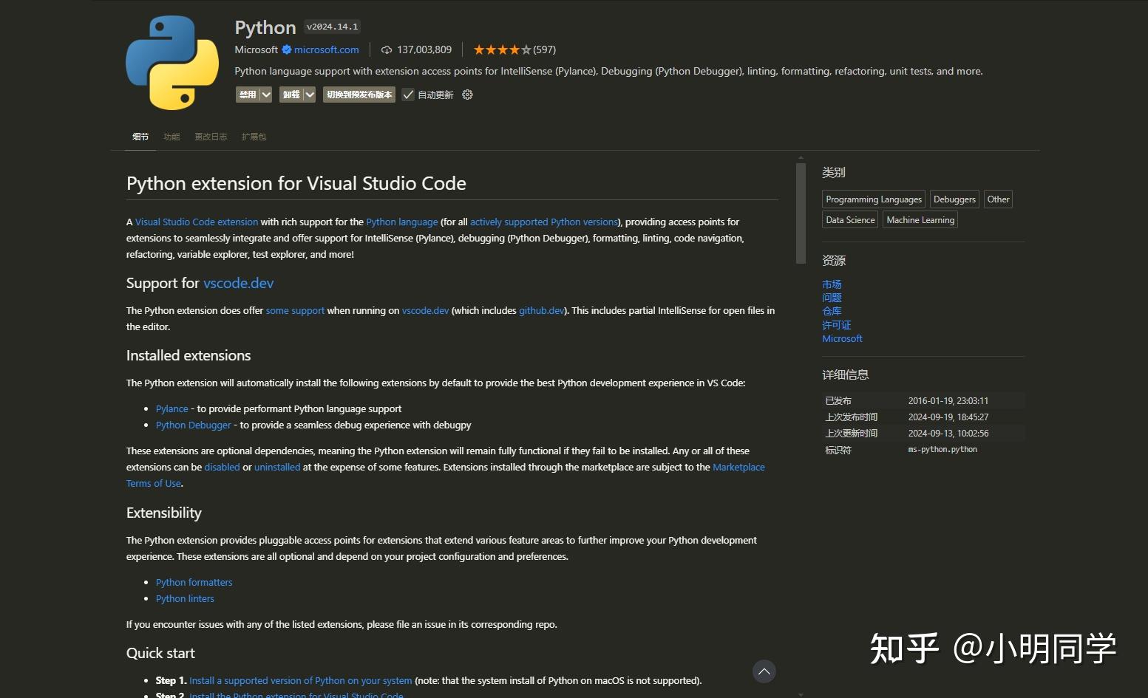
Task: Switch to the 功能 tab
Action: tap(171, 137)
